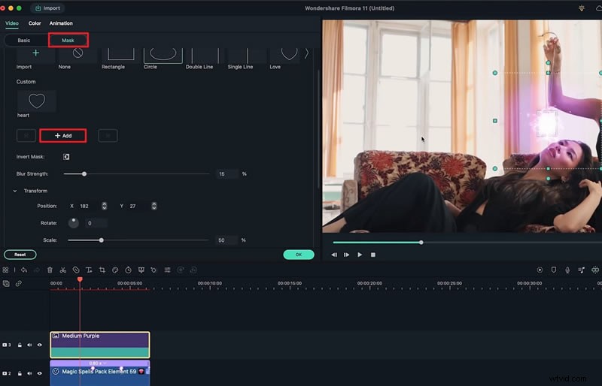Select the Basic sub-tab
602x386 pixels.
pyautogui.click(x=24, y=41)
